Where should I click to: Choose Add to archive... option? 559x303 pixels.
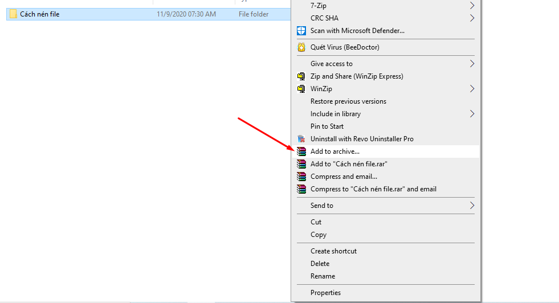tap(334, 151)
